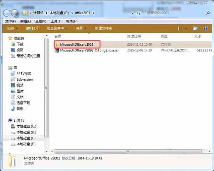The image size is (214, 171).
Task: Expand the arrow after 计算机 in breadcrumb
Action: (x=47, y=13)
